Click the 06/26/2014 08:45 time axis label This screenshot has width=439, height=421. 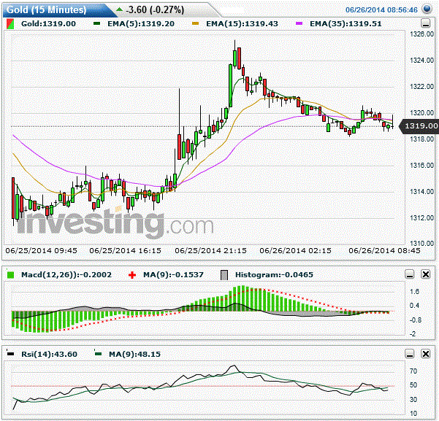tap(384, 250)
